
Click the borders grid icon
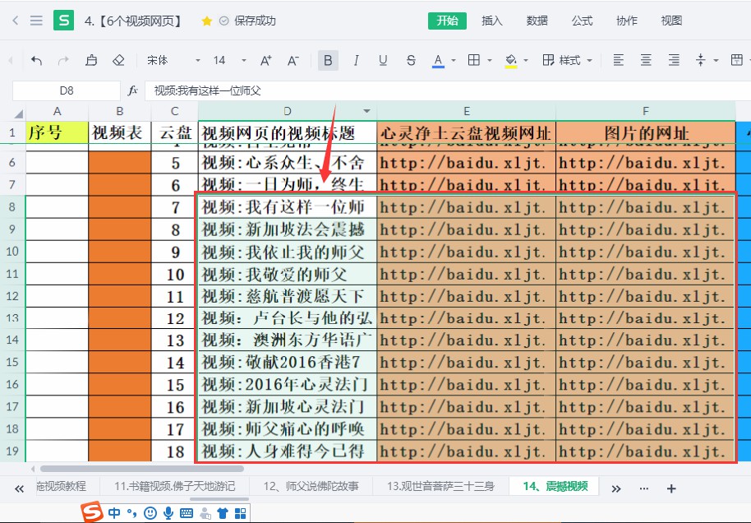pos(473,60)
